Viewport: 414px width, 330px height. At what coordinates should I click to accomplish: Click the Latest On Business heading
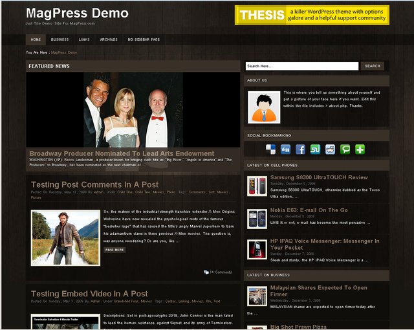[268, 275]
